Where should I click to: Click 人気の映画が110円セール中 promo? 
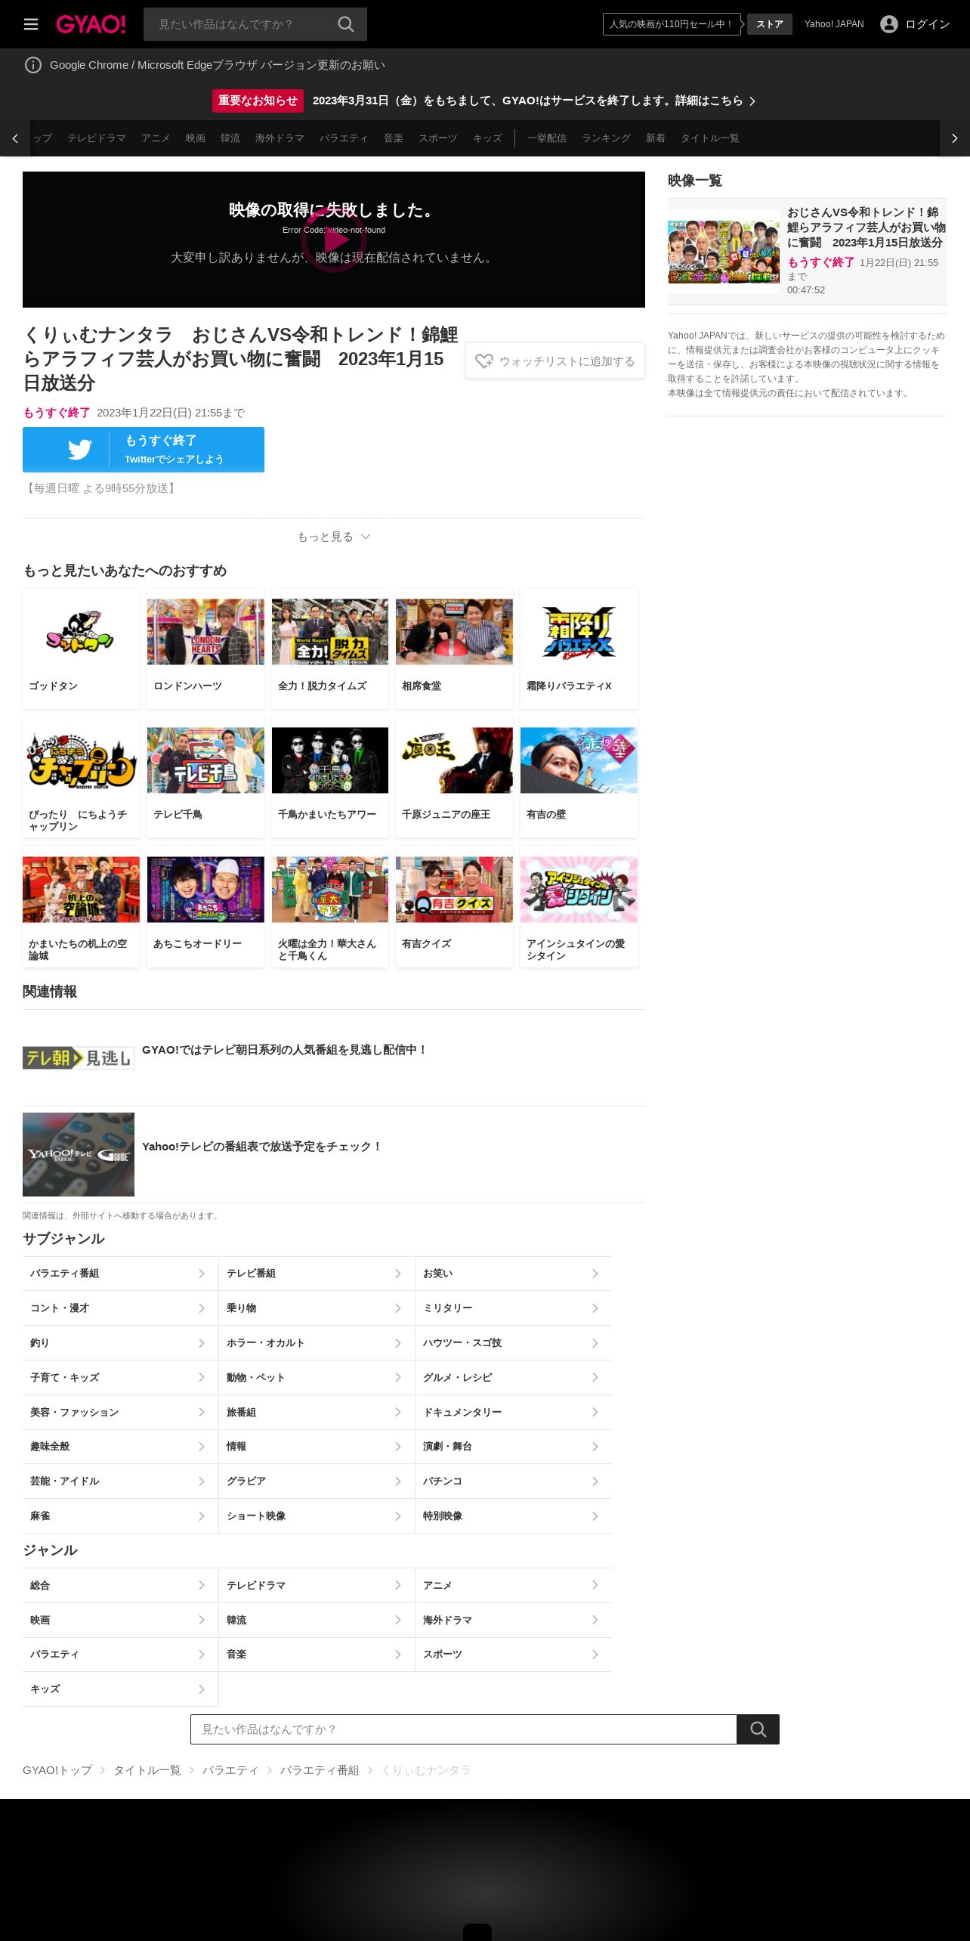[x=672, y=24]
